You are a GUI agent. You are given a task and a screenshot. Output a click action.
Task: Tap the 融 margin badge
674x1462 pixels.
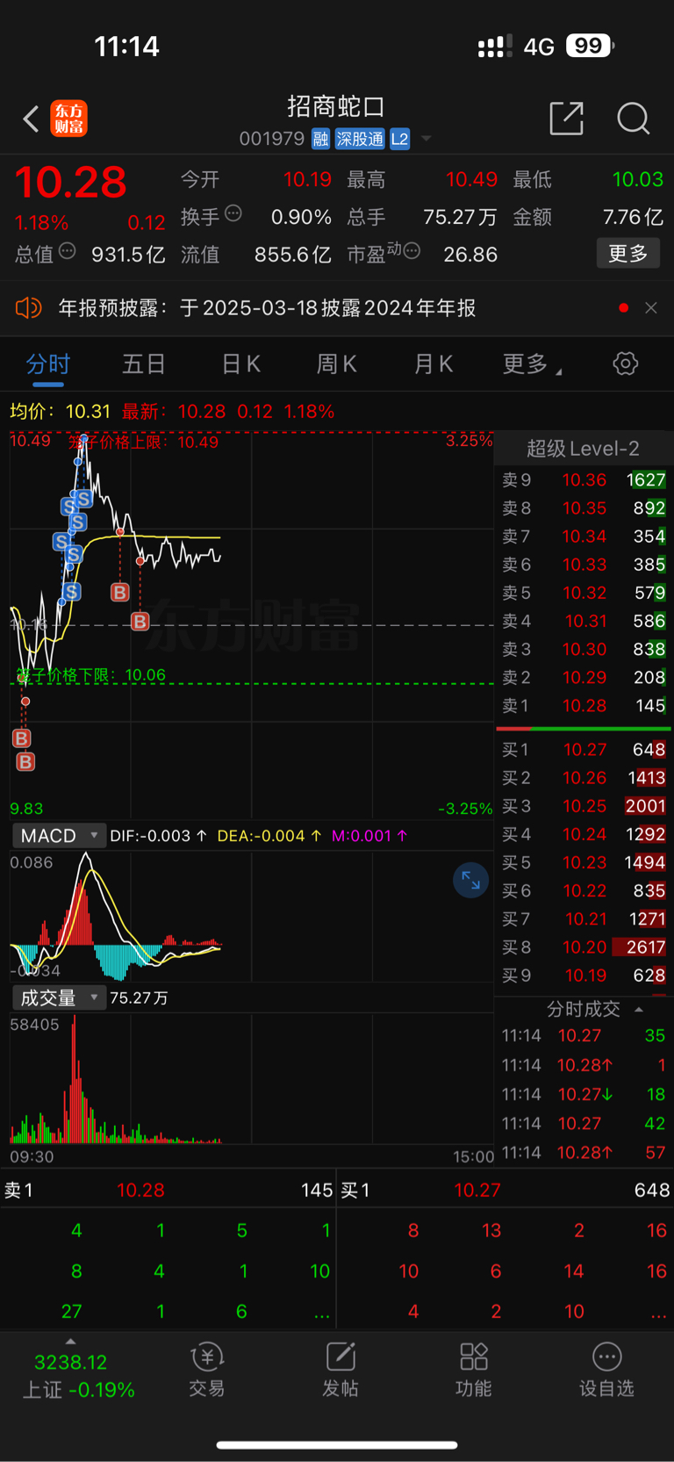pos(320,139)
